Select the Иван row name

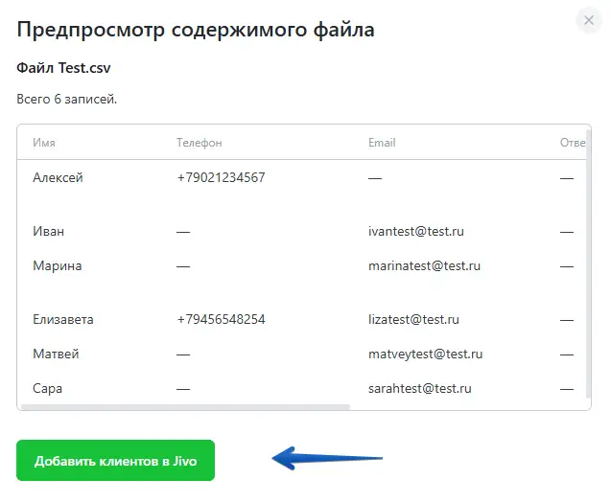point(49,231)
